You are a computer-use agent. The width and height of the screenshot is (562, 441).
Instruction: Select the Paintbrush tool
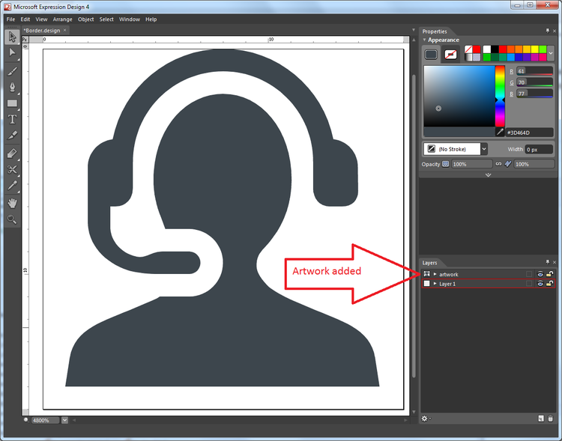[x=12, y=70]
